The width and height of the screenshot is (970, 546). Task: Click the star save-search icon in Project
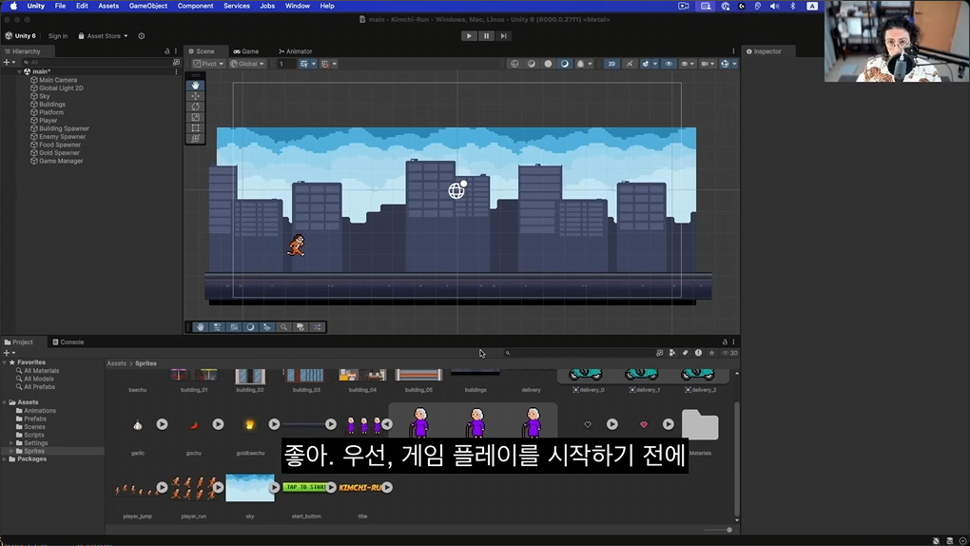[x=712, y=353]
